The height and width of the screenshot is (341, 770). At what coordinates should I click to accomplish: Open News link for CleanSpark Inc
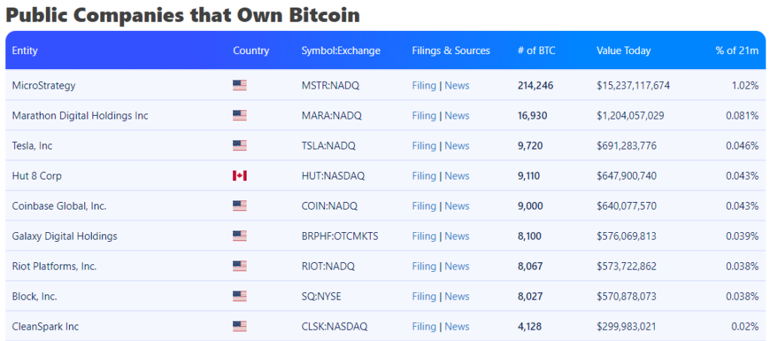click(x=456, y=326)
